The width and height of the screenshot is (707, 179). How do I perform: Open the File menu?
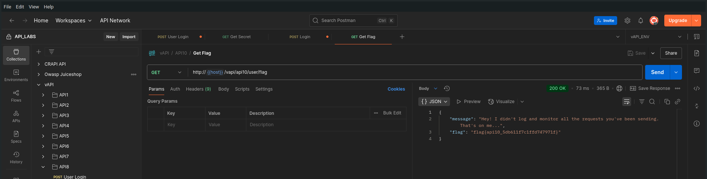coord(7,7)
